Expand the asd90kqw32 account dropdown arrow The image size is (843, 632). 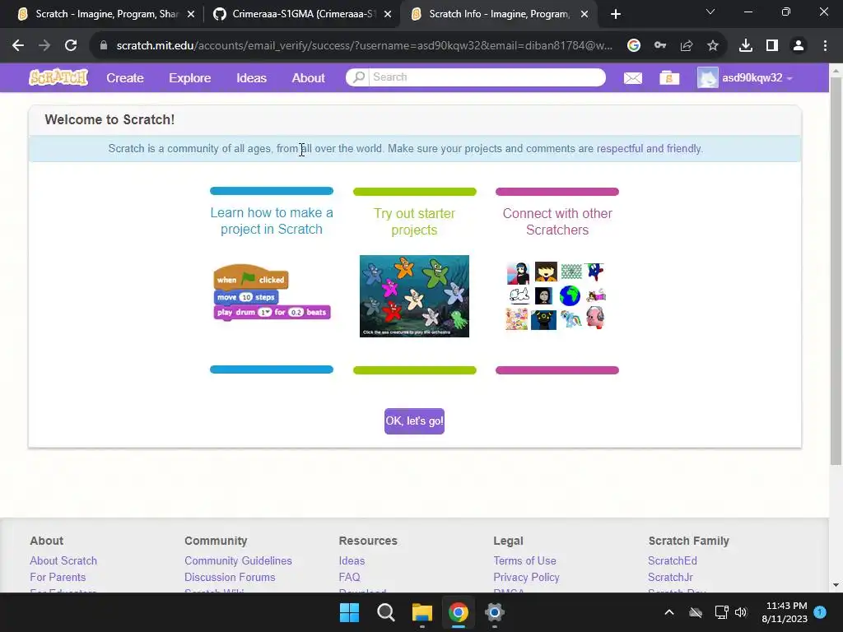[x=789, y=78]
